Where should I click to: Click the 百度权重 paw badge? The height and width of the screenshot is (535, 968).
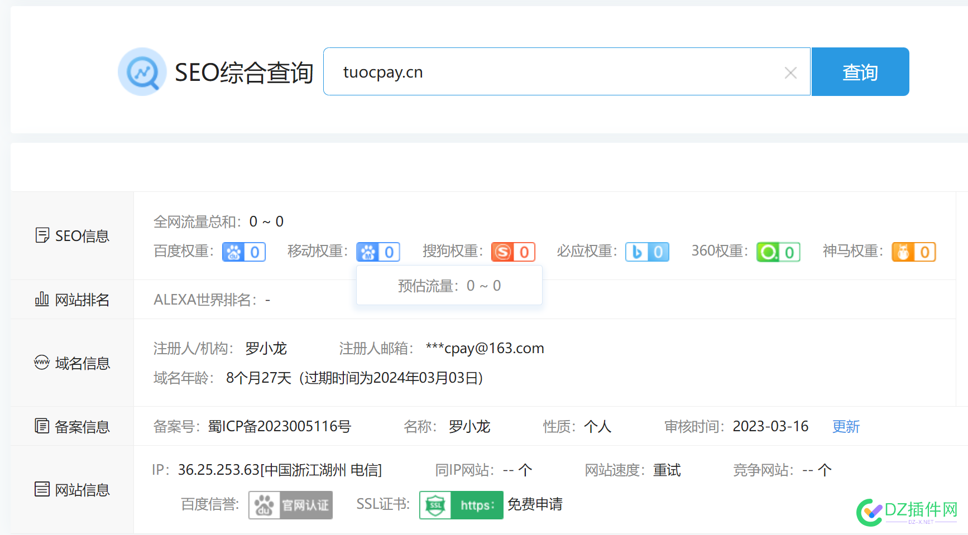point(244,252)
